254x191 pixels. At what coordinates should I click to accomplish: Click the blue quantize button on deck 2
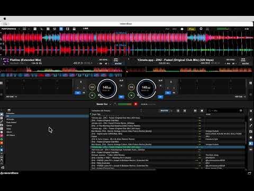(168, 93)
